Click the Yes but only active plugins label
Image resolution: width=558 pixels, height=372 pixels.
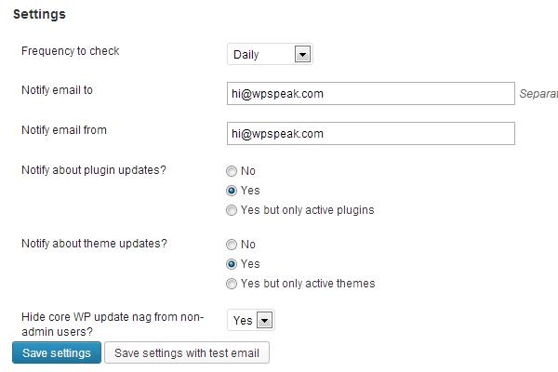pos(308,210)
